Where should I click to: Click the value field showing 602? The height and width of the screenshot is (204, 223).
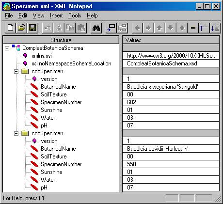click(x=171, y=102)
